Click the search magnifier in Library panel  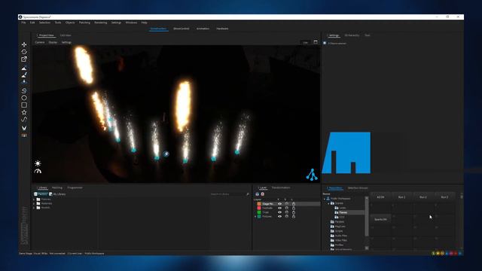(x=248, y=194)
